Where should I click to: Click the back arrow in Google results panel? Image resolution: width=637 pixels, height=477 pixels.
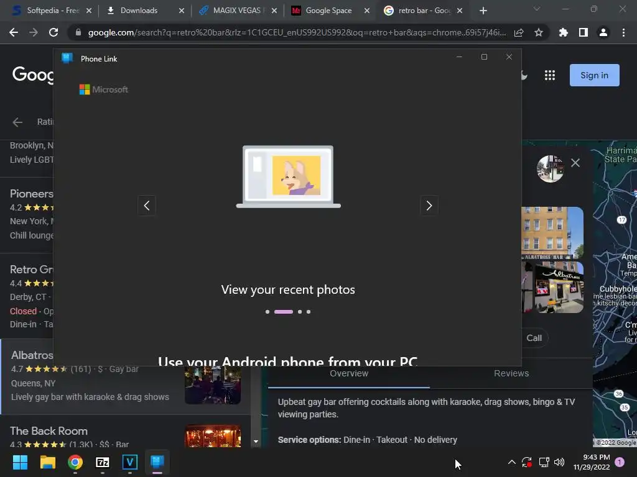click(x=17, y=122)
